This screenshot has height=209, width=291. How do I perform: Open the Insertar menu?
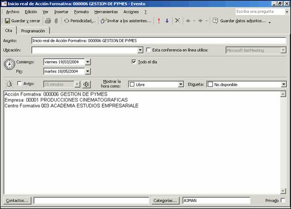click(x=61, y=12)
